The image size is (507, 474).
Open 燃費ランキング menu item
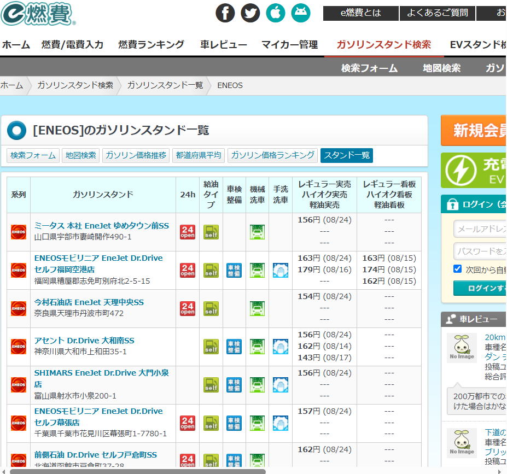(x=151, y=45)
